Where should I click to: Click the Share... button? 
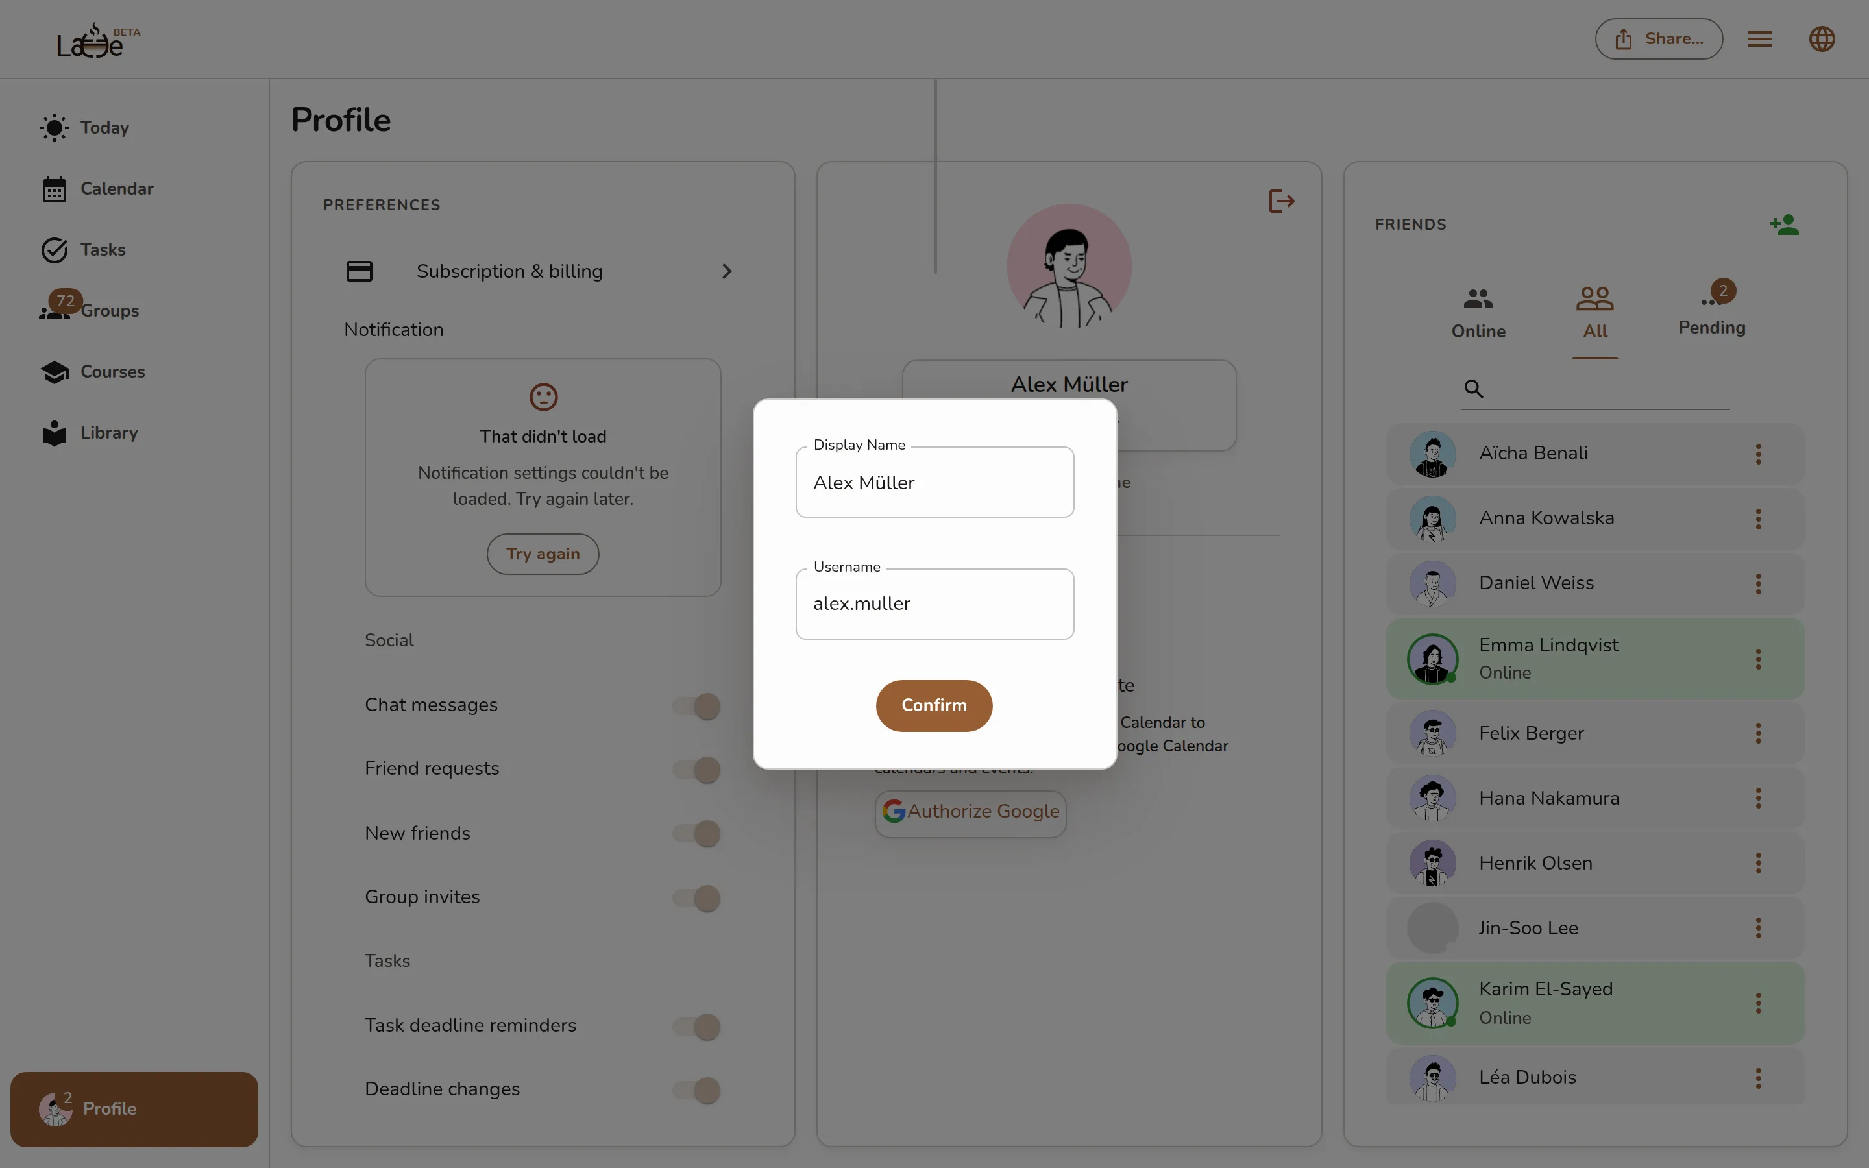click(1658, 39)
